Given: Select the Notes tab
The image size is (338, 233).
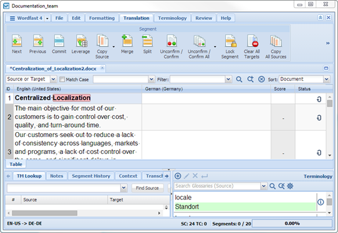Looking at the screenshot, I should click(x=57, y=176).
